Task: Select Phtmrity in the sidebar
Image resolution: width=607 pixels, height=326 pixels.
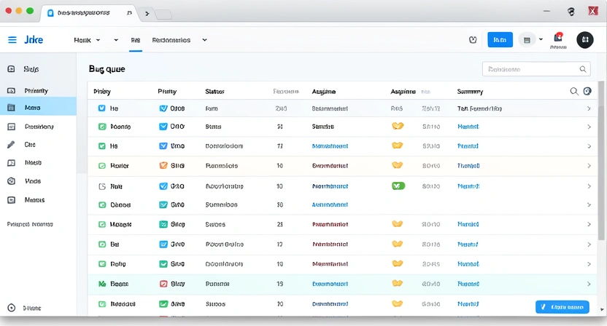Action: coord(39,91)
